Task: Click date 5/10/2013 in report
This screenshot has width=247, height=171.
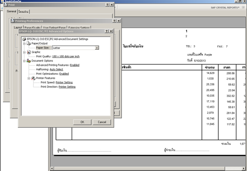Action: [200, 61]
